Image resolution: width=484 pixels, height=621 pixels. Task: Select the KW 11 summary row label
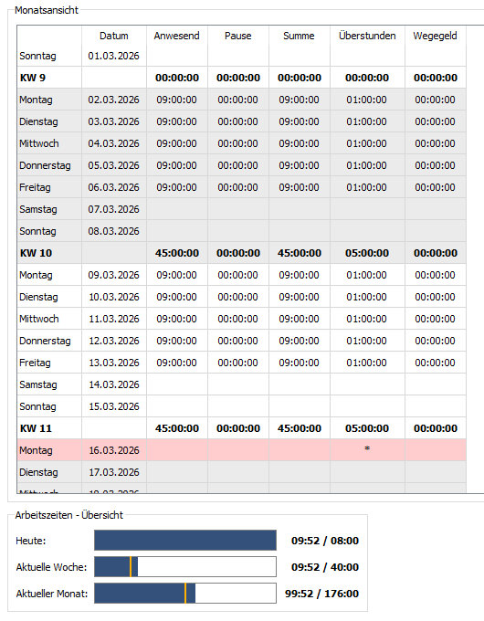tap(36, 428)
